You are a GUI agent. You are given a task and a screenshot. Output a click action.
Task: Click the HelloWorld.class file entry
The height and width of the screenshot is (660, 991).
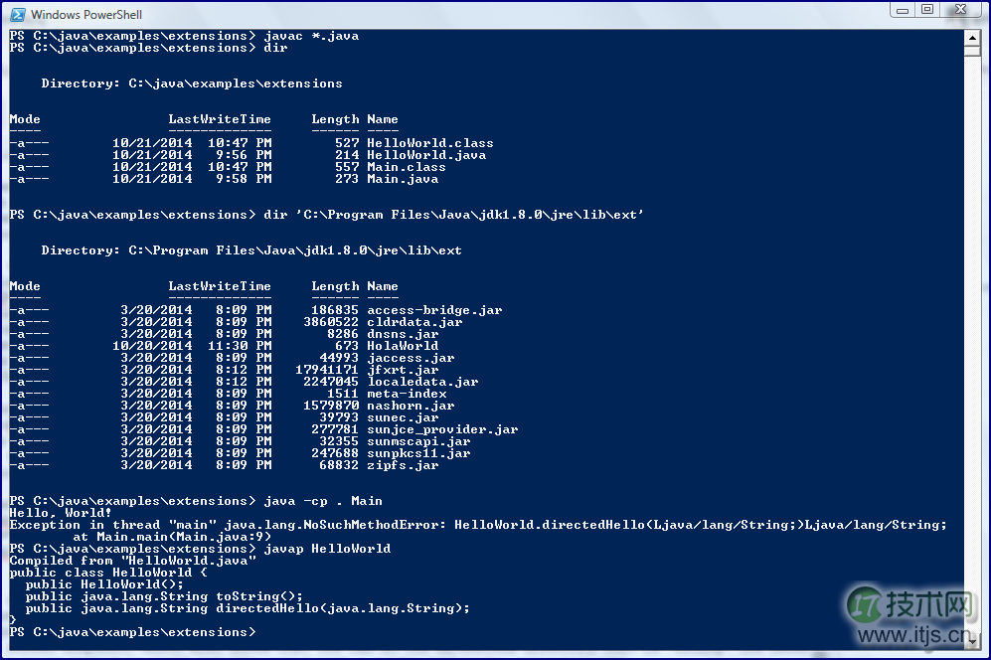point(429,143)
